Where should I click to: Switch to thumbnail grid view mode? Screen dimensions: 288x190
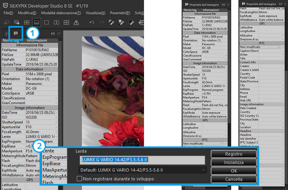(27, 23)
